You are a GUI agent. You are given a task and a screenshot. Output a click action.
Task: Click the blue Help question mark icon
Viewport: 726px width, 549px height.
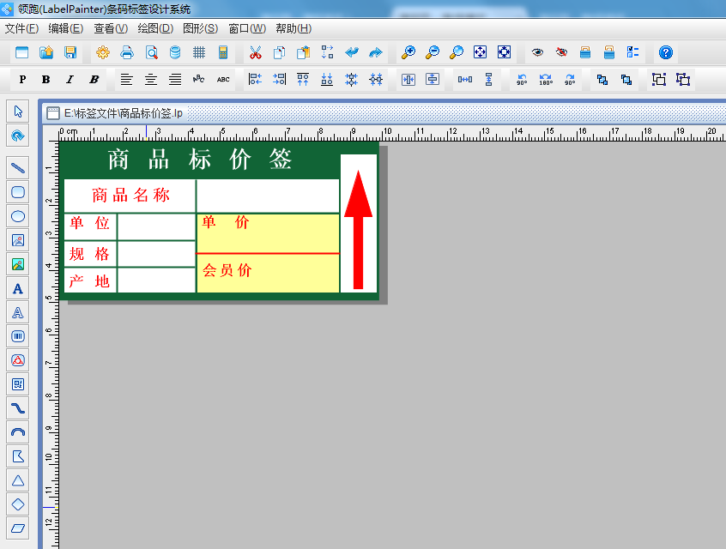(x=666, y=52)
